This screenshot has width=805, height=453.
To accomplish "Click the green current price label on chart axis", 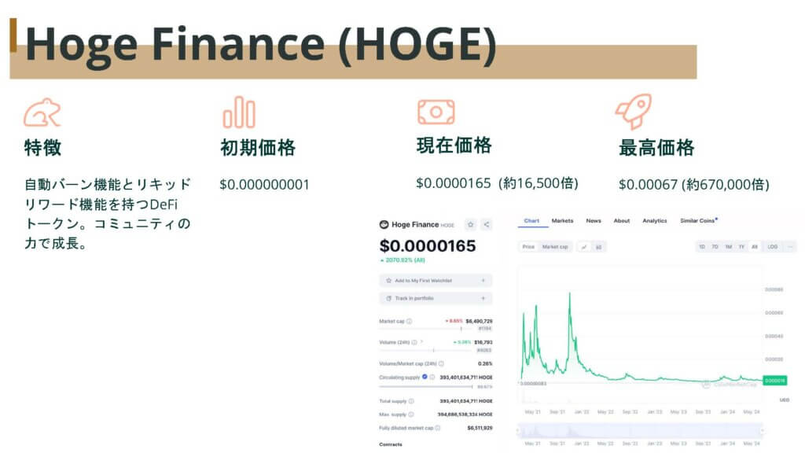I will pyautogui.click(x=774, y=381).
